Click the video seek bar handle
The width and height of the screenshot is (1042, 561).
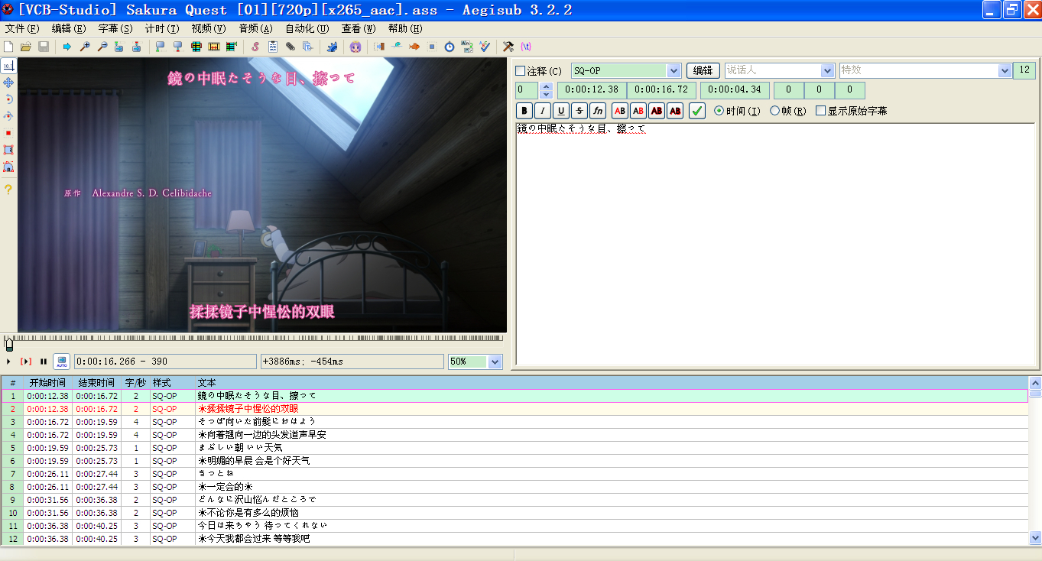pos(8,343)
